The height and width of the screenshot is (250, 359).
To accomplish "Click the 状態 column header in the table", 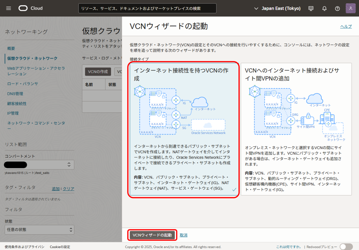I will [x=112, y=85].
